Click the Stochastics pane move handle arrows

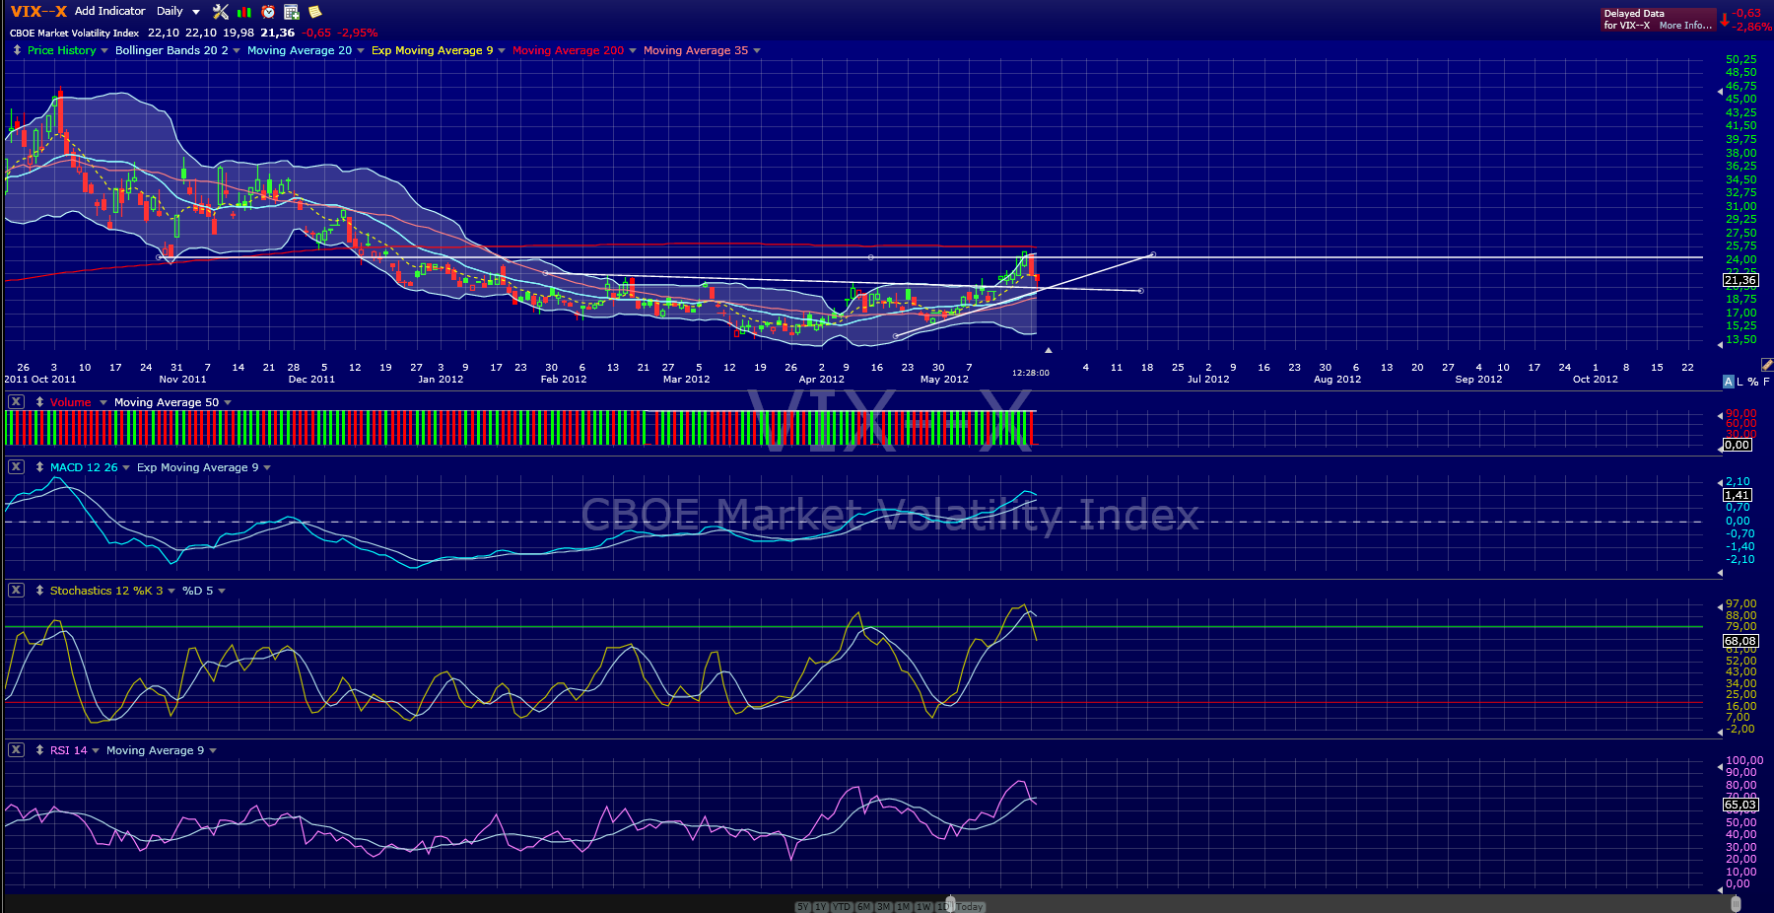click(39, 591)
